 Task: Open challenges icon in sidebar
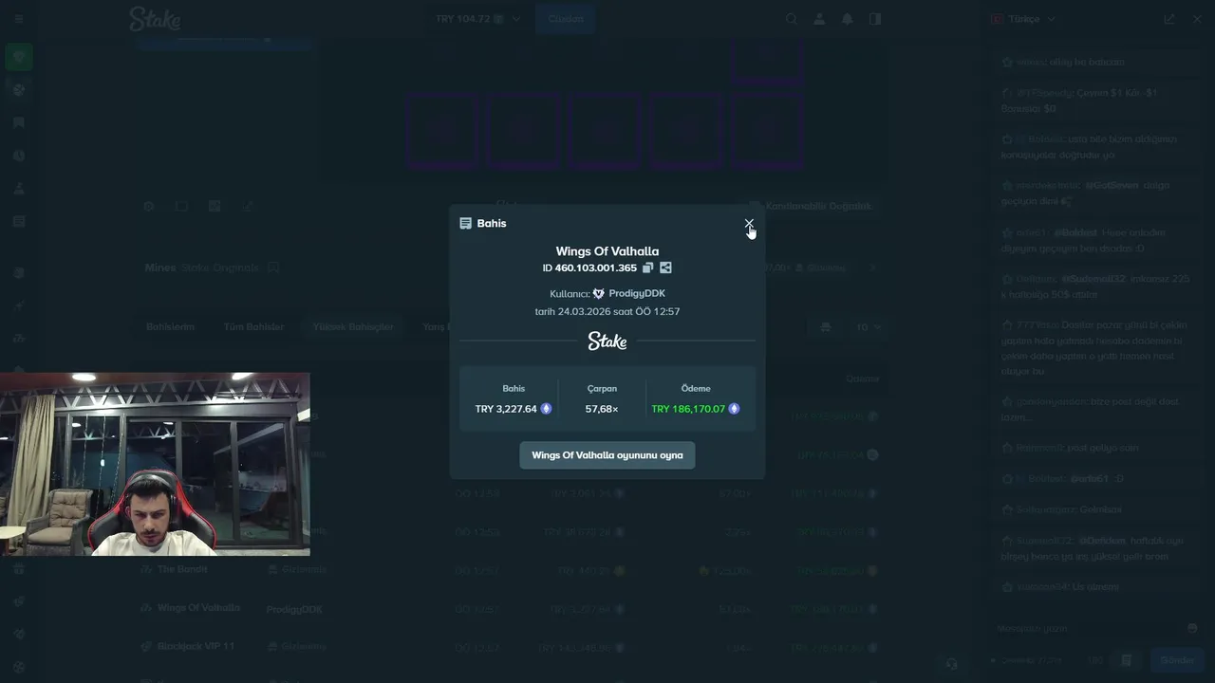pyautogui.click(x=19, y=189)
